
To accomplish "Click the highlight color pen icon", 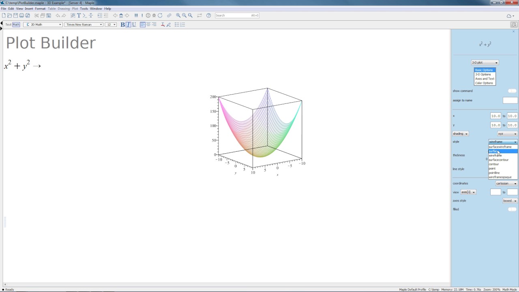I will 168,25.
